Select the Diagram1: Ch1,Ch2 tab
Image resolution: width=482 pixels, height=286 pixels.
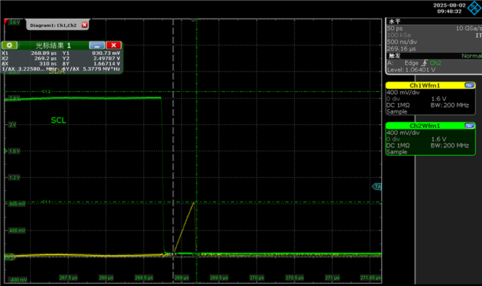(53, 26)
